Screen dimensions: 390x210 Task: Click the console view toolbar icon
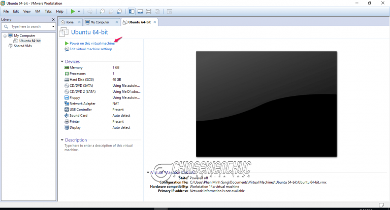point(170,12)
